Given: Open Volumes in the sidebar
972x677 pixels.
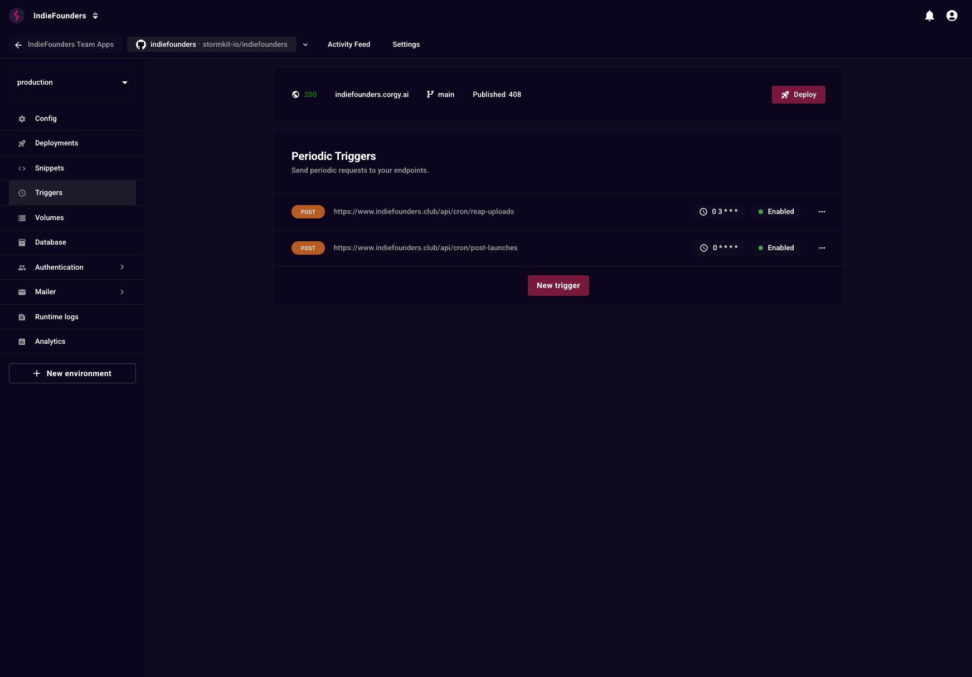Looking at the screenshot, I should point(72,218).
